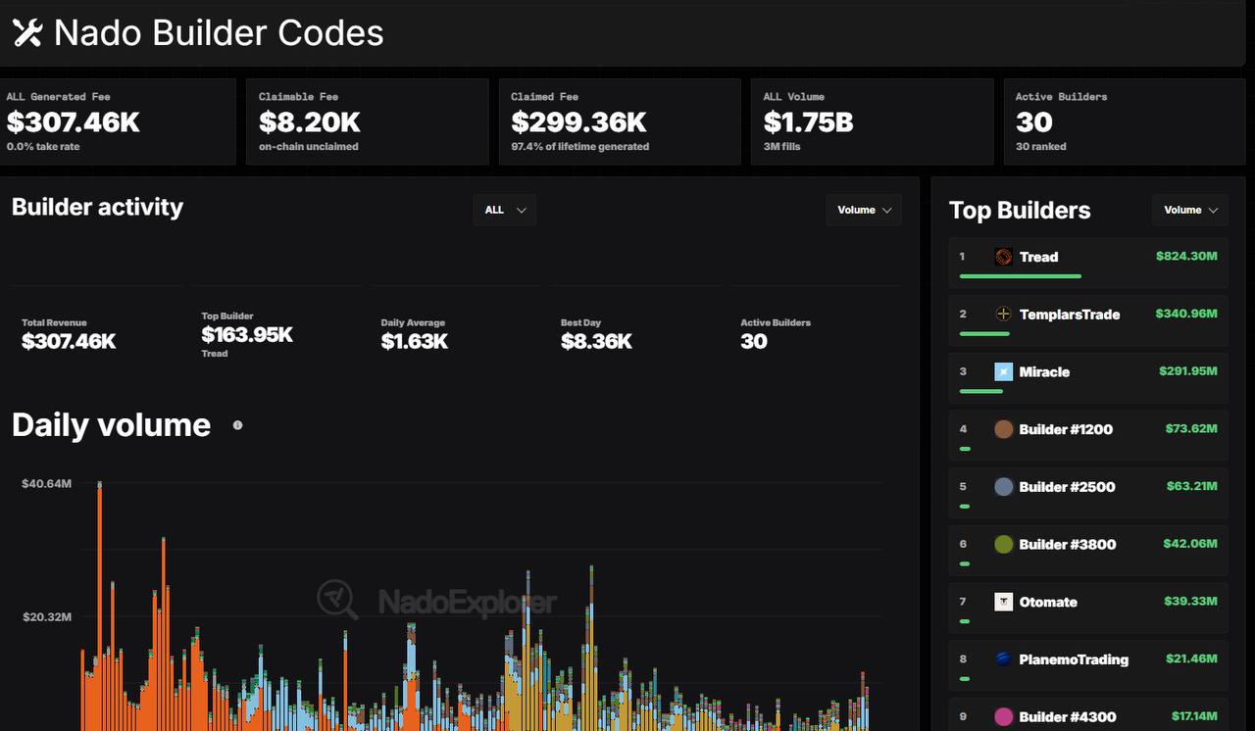Open the Top Builders Volume dropdown
The image size is (1255, 731).
(1190, 210)
